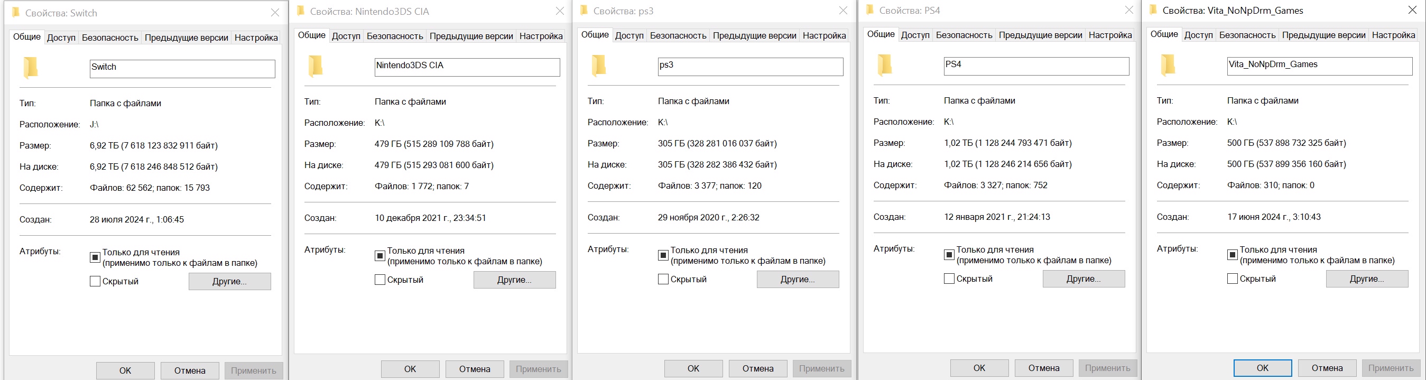Click 'Другие...' button in the Vita_NoNpDrm_Games window

pos(1367,279)
